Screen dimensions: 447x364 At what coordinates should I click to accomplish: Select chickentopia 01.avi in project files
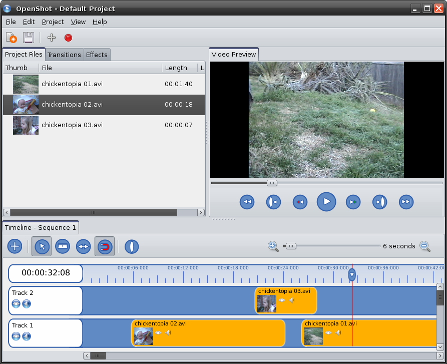[72, 84]
